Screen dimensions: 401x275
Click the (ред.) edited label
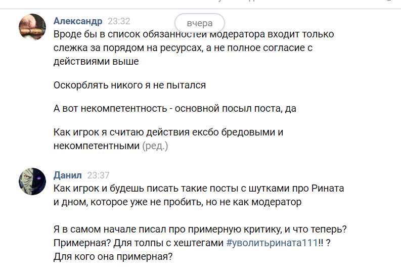[155, 146]
